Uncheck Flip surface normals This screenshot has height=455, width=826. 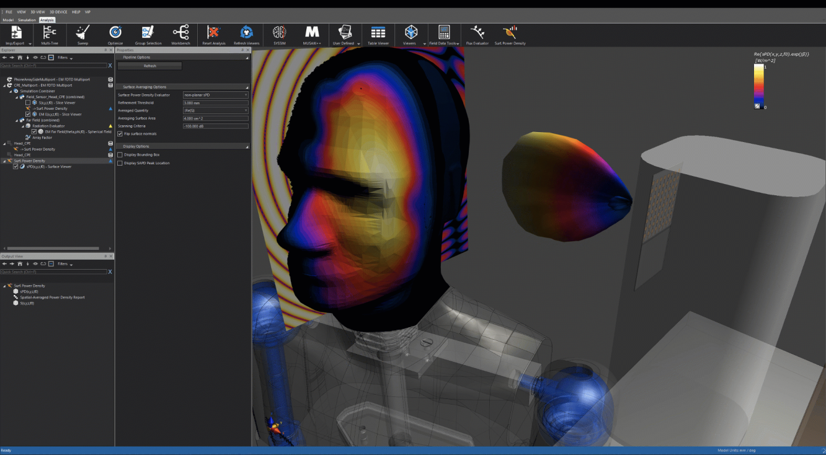(120, 134)
